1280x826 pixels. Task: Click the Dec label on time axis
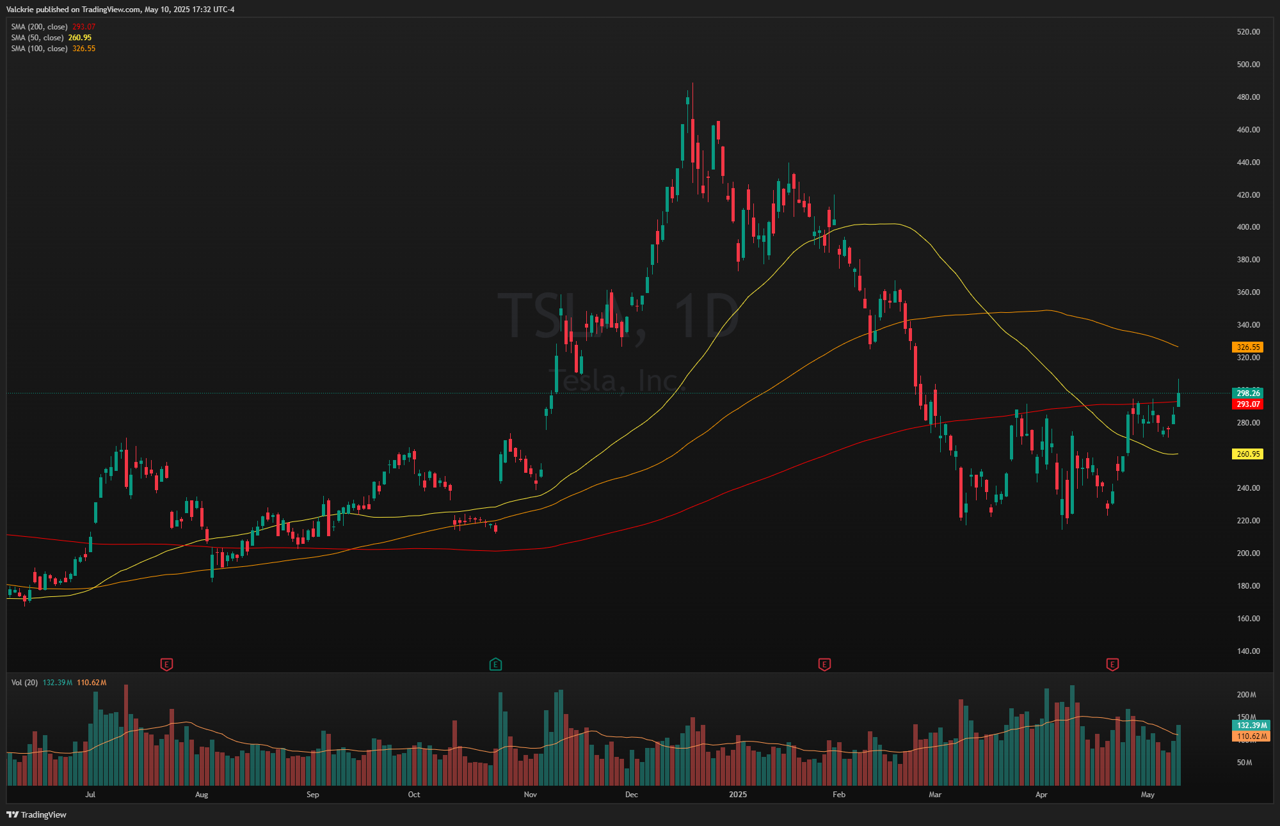coord(632,795)
